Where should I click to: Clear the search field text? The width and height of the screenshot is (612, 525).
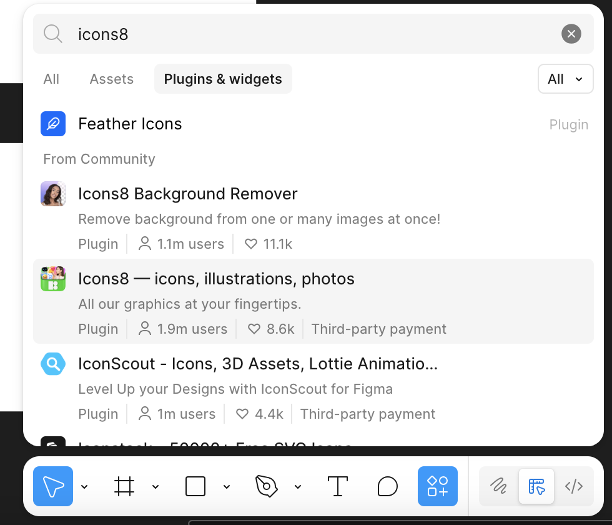(x=571, y=34)
